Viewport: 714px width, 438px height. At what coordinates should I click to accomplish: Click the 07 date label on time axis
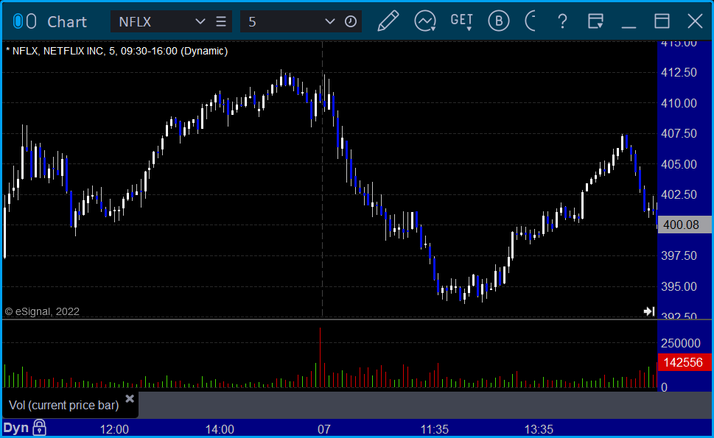pos(323,429)
